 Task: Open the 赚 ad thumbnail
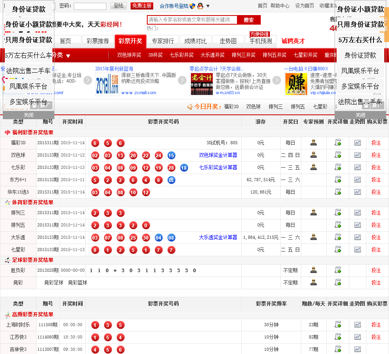pyautogui.click(x=296, y=84)
